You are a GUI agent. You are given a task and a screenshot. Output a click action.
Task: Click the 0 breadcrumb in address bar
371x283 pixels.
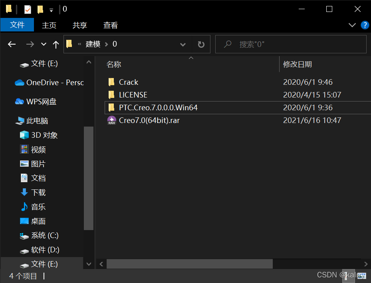[115, 44]
